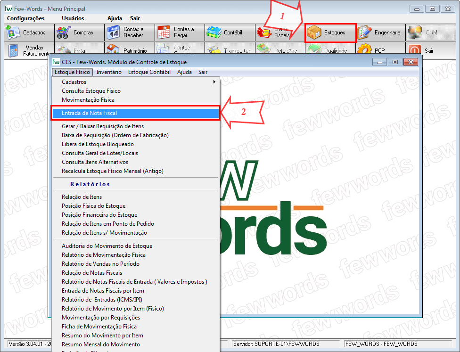The height and width of the screenshot is (352, 460).
Task: Open Relação de Notas Fiscais
Action: 92,273
